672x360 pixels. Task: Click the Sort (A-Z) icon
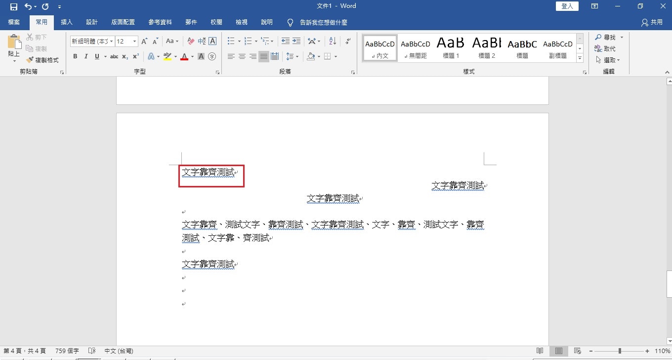332,41
